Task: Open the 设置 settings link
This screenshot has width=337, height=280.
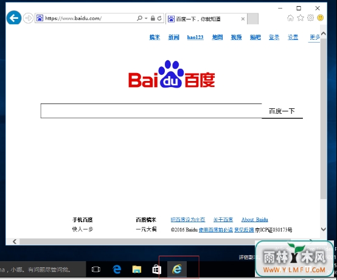Action: coord(293,37)
